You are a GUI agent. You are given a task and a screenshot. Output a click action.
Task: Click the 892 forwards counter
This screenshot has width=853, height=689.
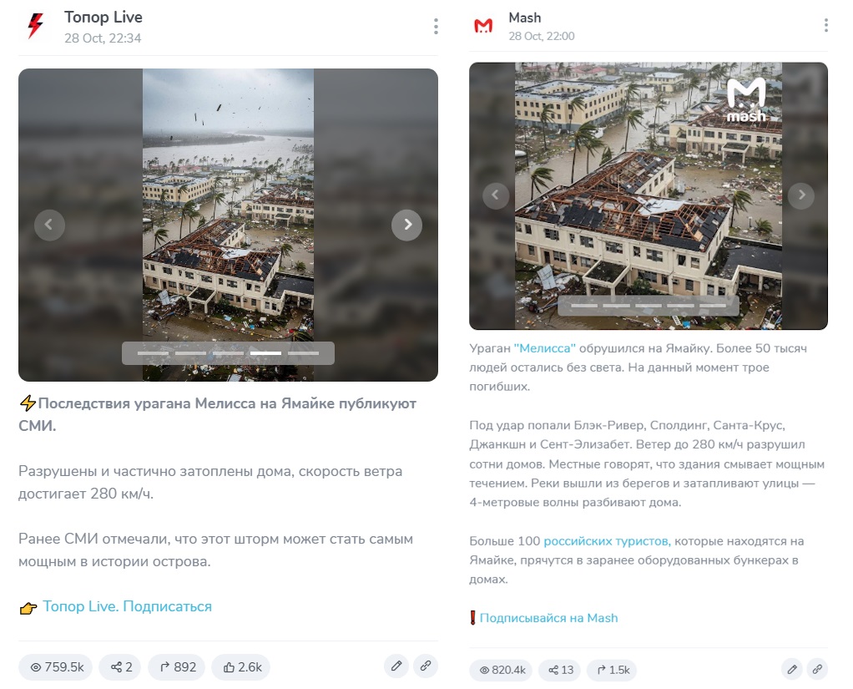pos(177,667)
